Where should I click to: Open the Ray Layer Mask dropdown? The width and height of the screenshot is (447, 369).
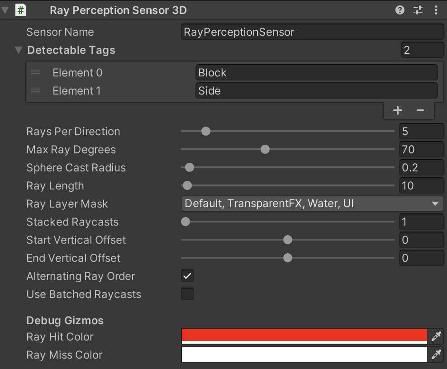[312, 203]
